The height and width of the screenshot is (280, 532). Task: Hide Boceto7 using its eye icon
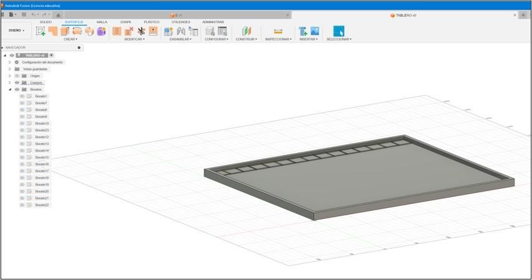coord(22,103)
